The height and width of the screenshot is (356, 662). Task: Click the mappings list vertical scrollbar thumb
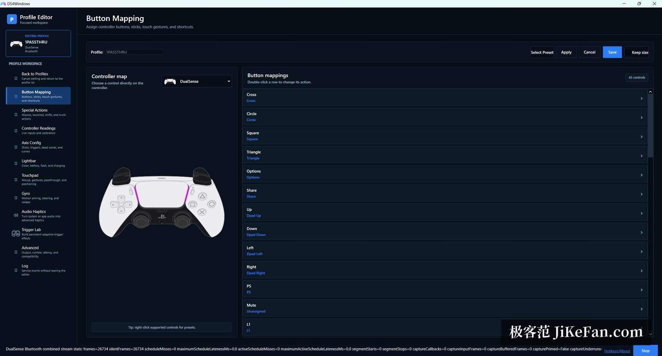click(650, 126)
